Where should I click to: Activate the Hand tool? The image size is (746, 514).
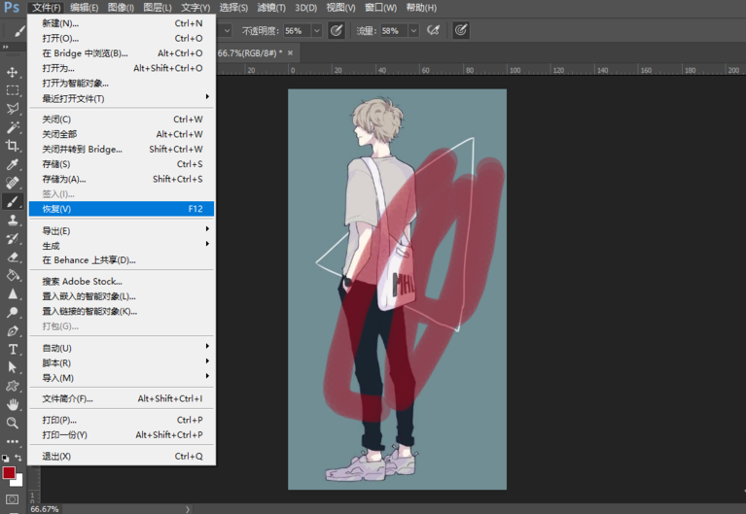click(x=13, y=404)
